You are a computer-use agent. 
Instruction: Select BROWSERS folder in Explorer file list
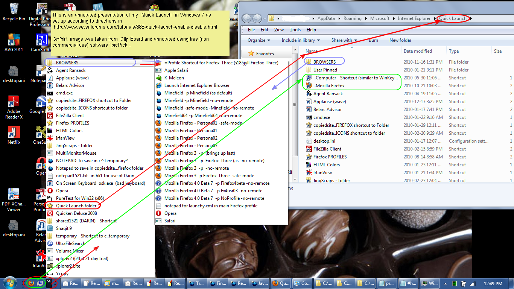pyautogui.click(x=324, y=62)
